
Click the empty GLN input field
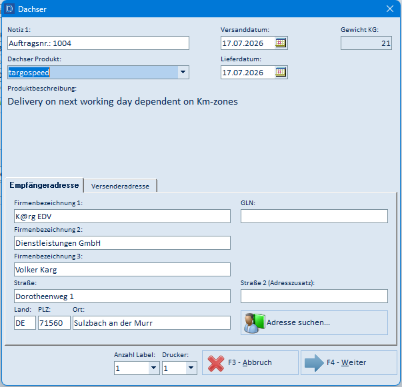pos(314,216)
